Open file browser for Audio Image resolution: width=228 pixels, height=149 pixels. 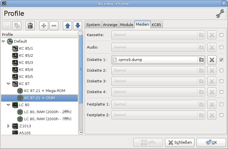coord(201,47)
